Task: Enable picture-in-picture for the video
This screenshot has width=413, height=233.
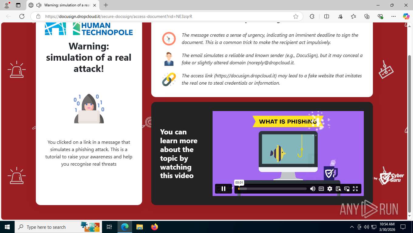Action: (x=347, y=189)
